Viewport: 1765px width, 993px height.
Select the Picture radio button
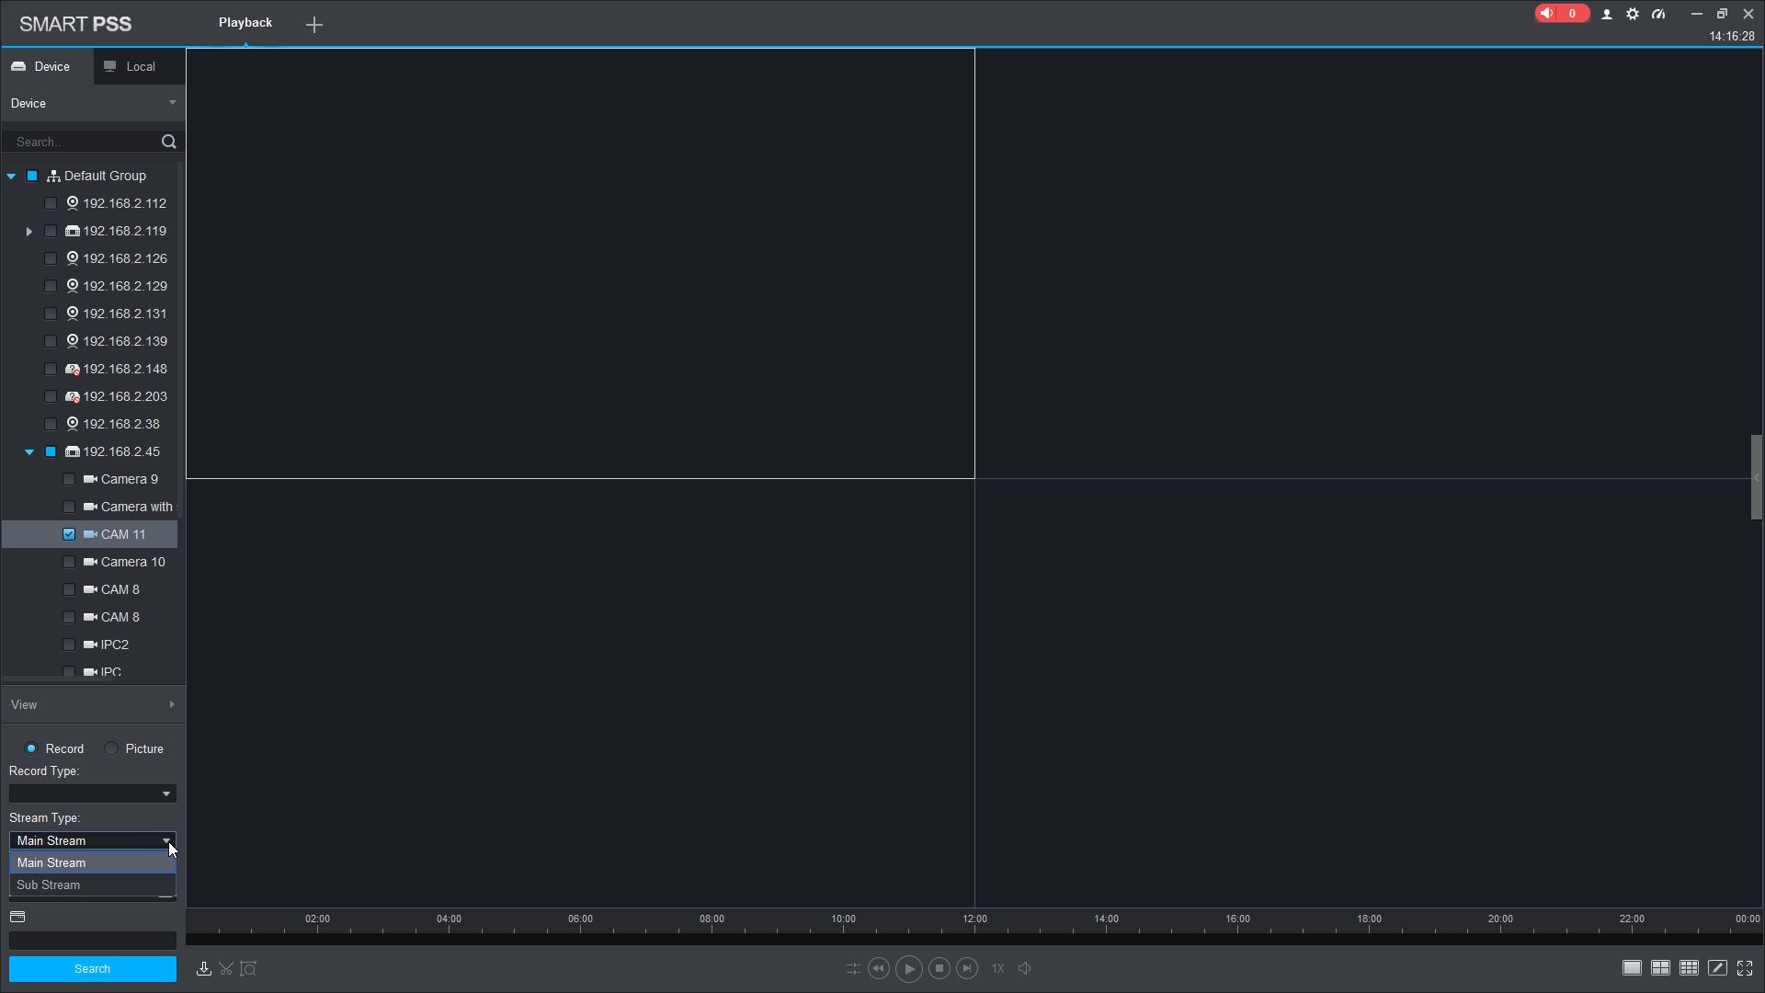coord(112,748)
